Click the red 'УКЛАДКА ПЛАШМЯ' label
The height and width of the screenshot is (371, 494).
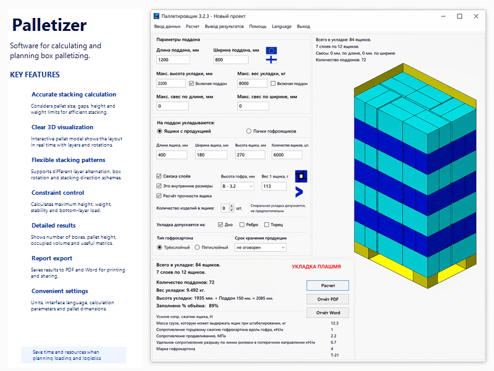click(316, 267)
